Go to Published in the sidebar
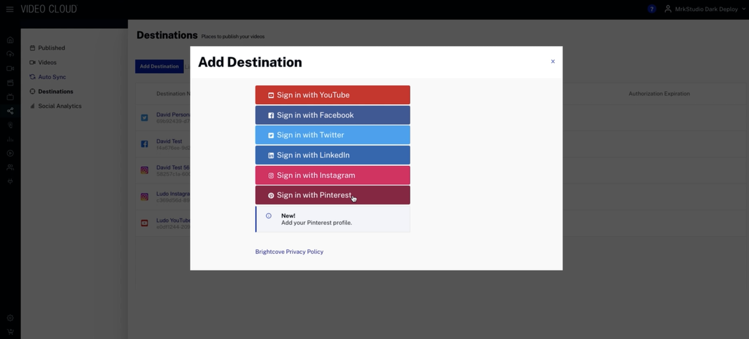This screenshot has height=339, width=749. pyautogui.click(x=51, y=48)
